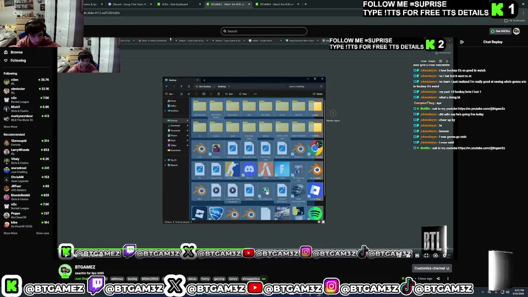Toggle the Details pane in Explorer
The image size is (528, 297).
[318, 94]
